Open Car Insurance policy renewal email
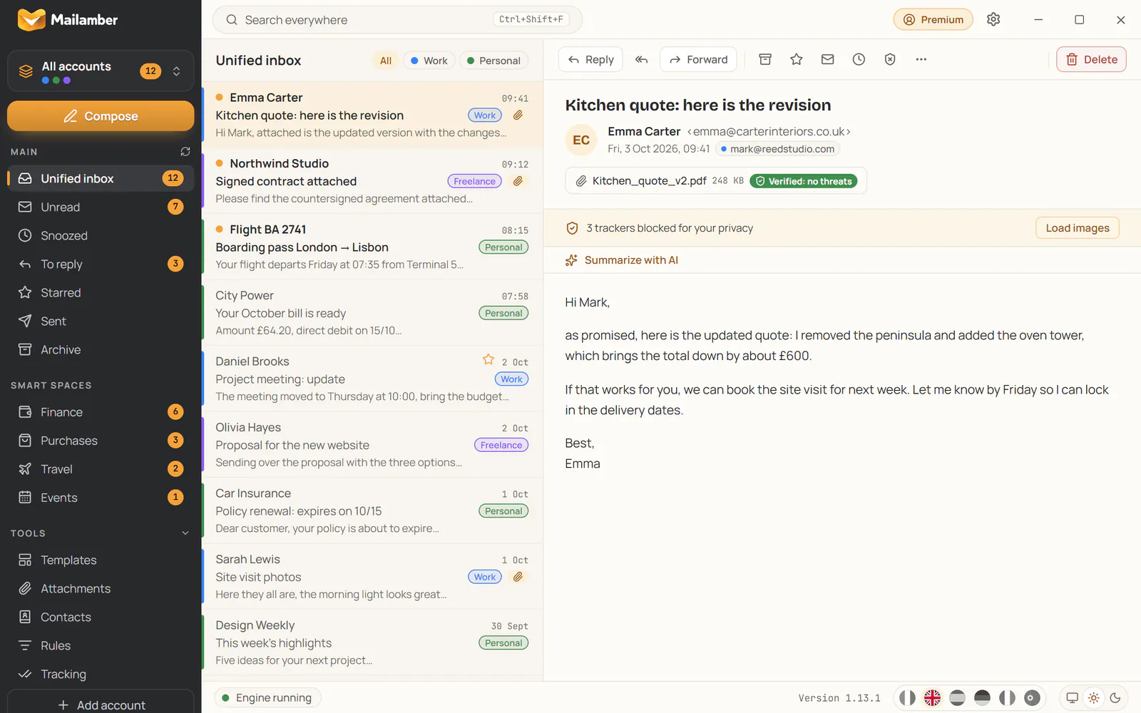The width and height of the screenshot is (1141, 713). pos(372,511)
